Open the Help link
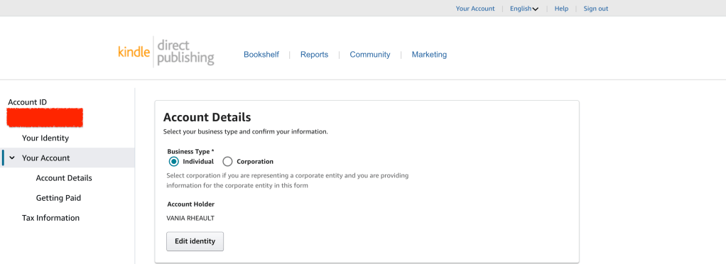The image size is (726, 264). (x=561, y=9)
